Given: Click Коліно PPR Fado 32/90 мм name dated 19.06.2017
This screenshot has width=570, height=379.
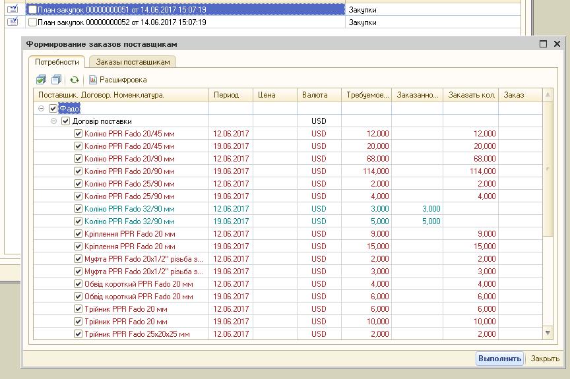Looking at the screenshot, I should coord(129,221).
